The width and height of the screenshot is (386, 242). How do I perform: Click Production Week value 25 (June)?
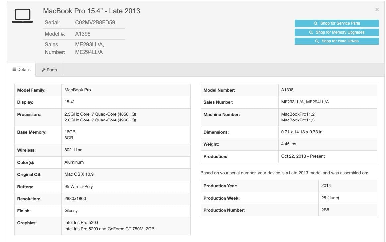click(330, 198)
